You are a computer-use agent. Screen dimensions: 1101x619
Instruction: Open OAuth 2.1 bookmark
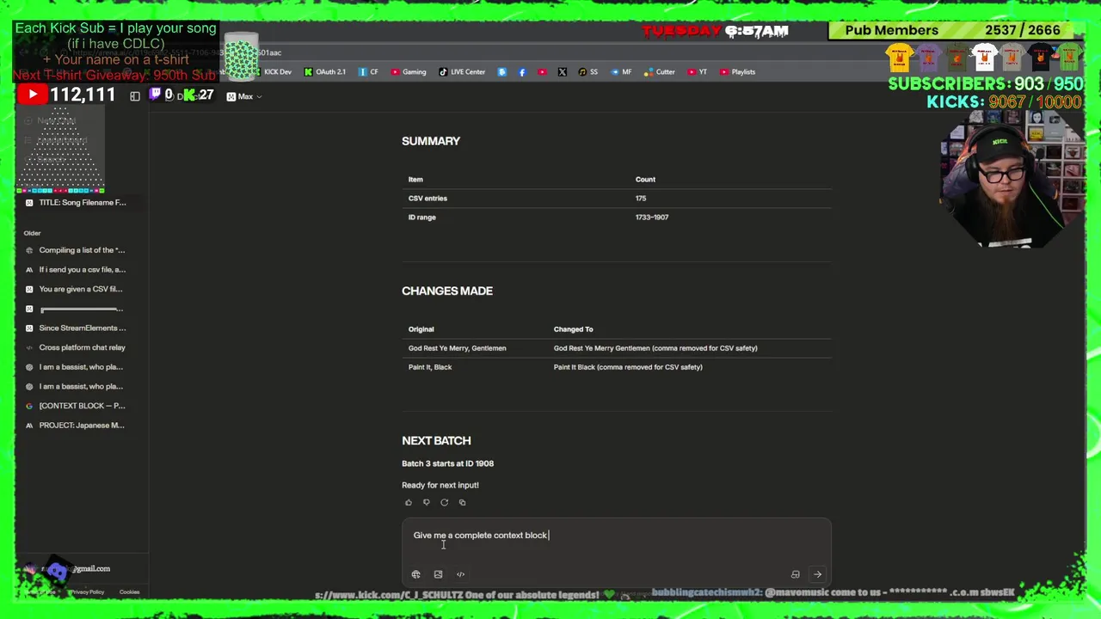[x=325, y=72]
